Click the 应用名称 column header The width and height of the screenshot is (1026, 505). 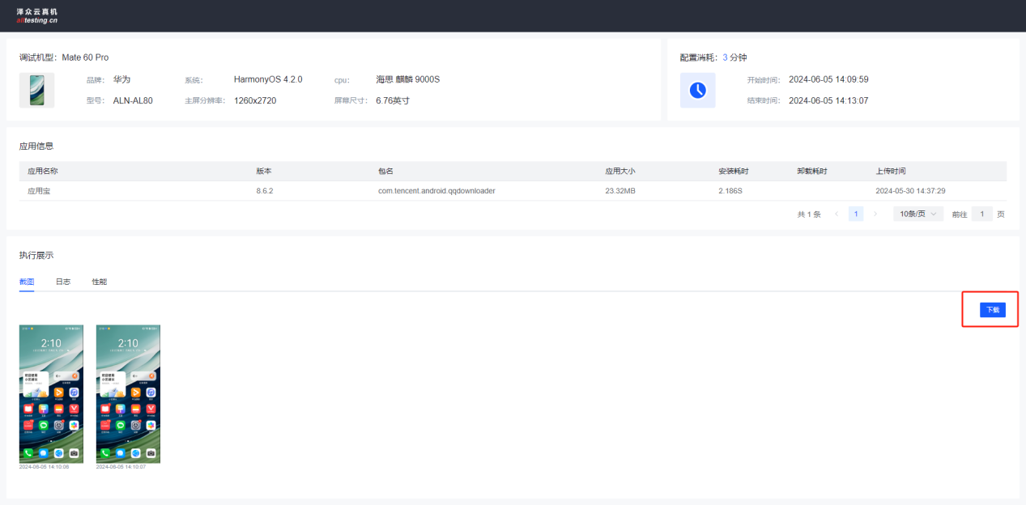click(x=43, y=172)
